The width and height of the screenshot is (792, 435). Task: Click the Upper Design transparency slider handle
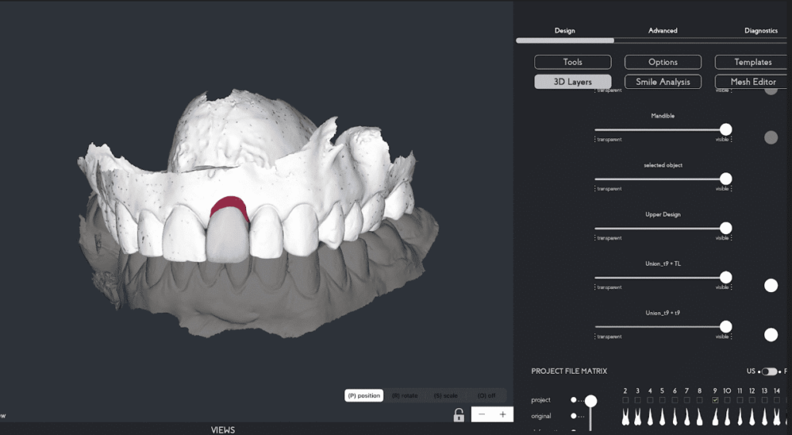(725, 228)
